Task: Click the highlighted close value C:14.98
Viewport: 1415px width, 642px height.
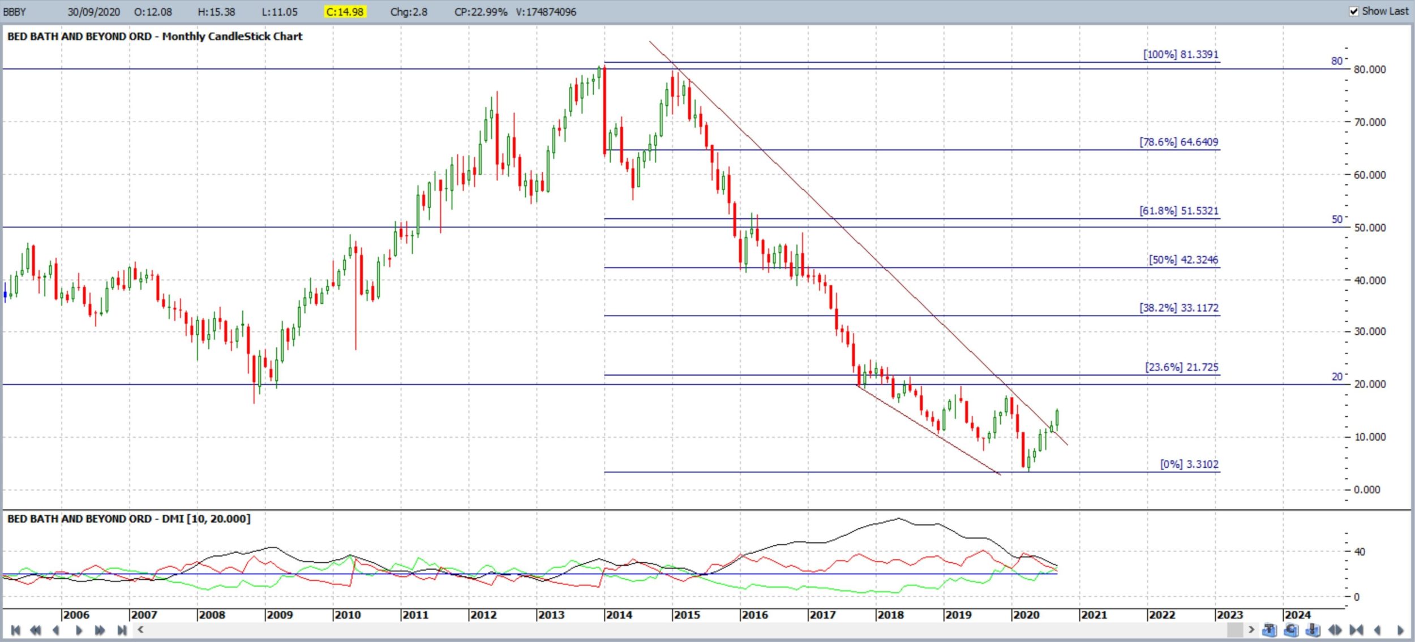Action: pyautogui.click(x=345, y=12)
